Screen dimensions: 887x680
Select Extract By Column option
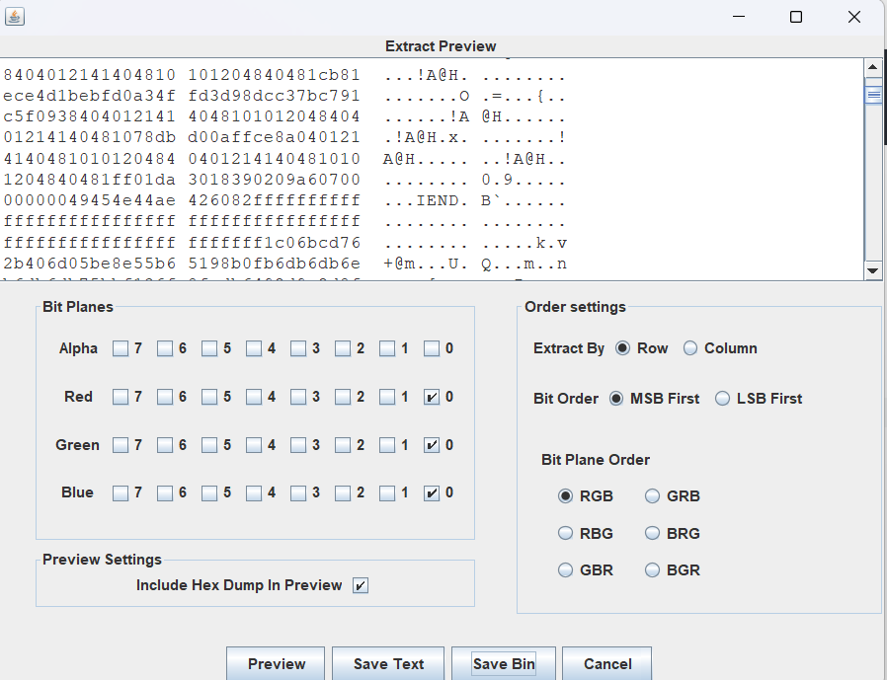pyautogui.click(x=689, y=348)
